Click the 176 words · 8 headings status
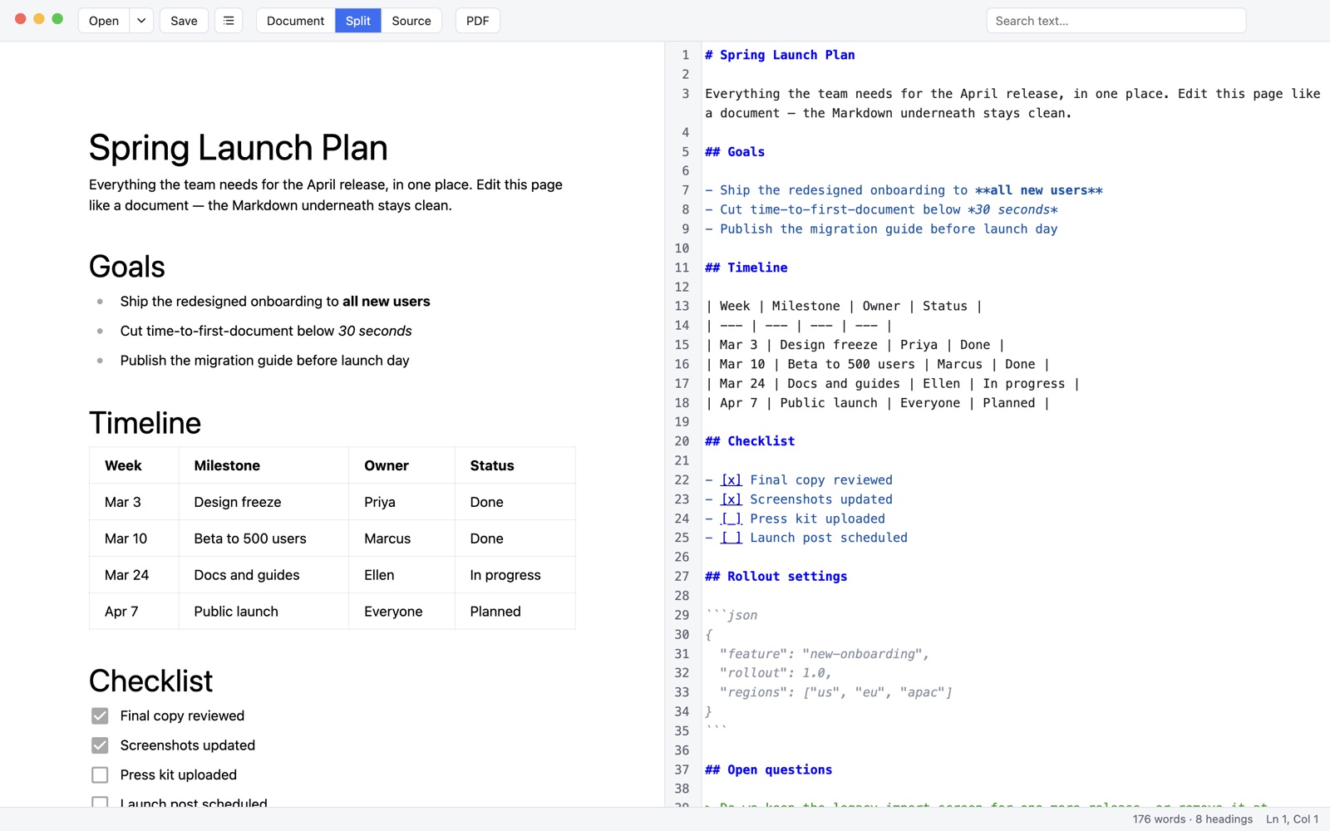The height and width of the screenshot is (831, 1330). click(x=1192, y=819)
